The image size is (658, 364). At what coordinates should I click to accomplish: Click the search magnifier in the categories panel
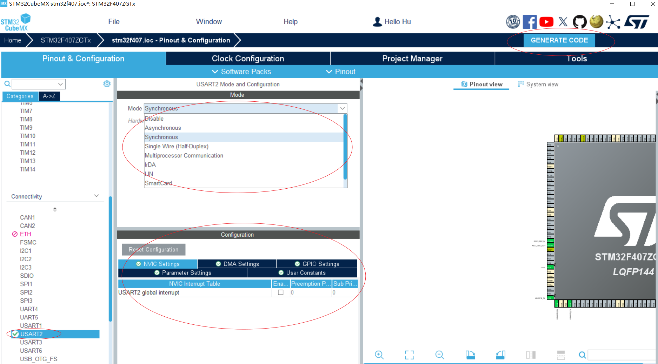pyautogui.click(x=7, y=84)
